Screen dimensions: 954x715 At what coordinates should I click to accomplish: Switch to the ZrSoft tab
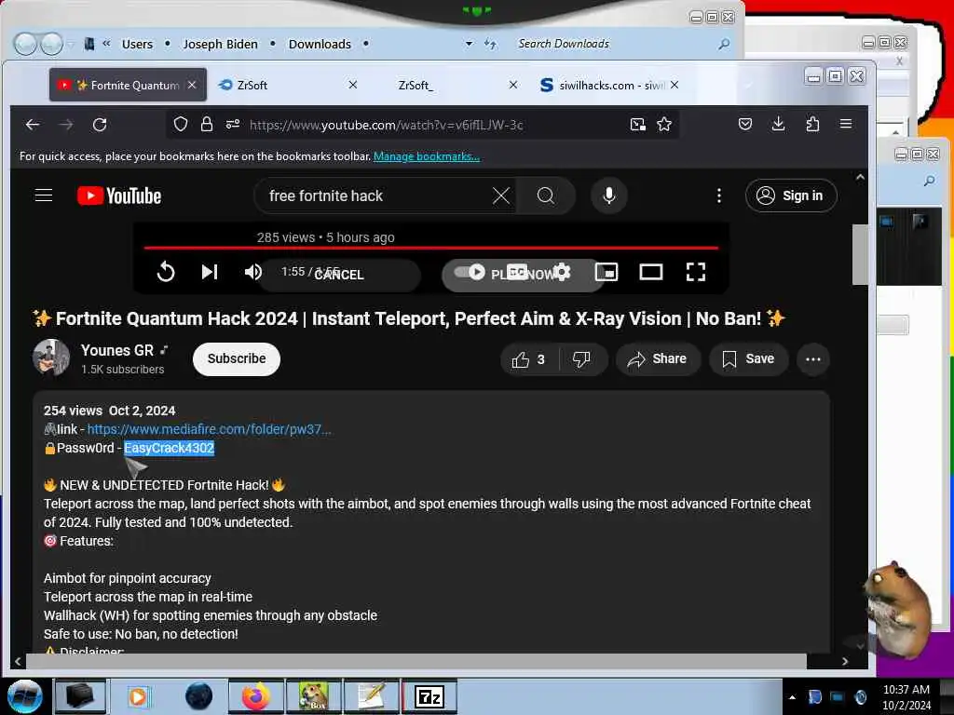286,85
